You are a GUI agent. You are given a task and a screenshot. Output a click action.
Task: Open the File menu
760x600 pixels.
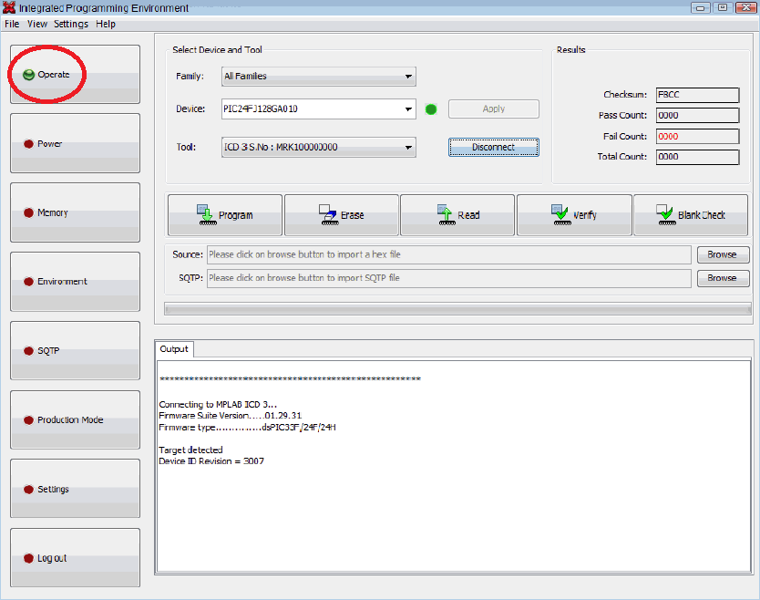point(12,24)
